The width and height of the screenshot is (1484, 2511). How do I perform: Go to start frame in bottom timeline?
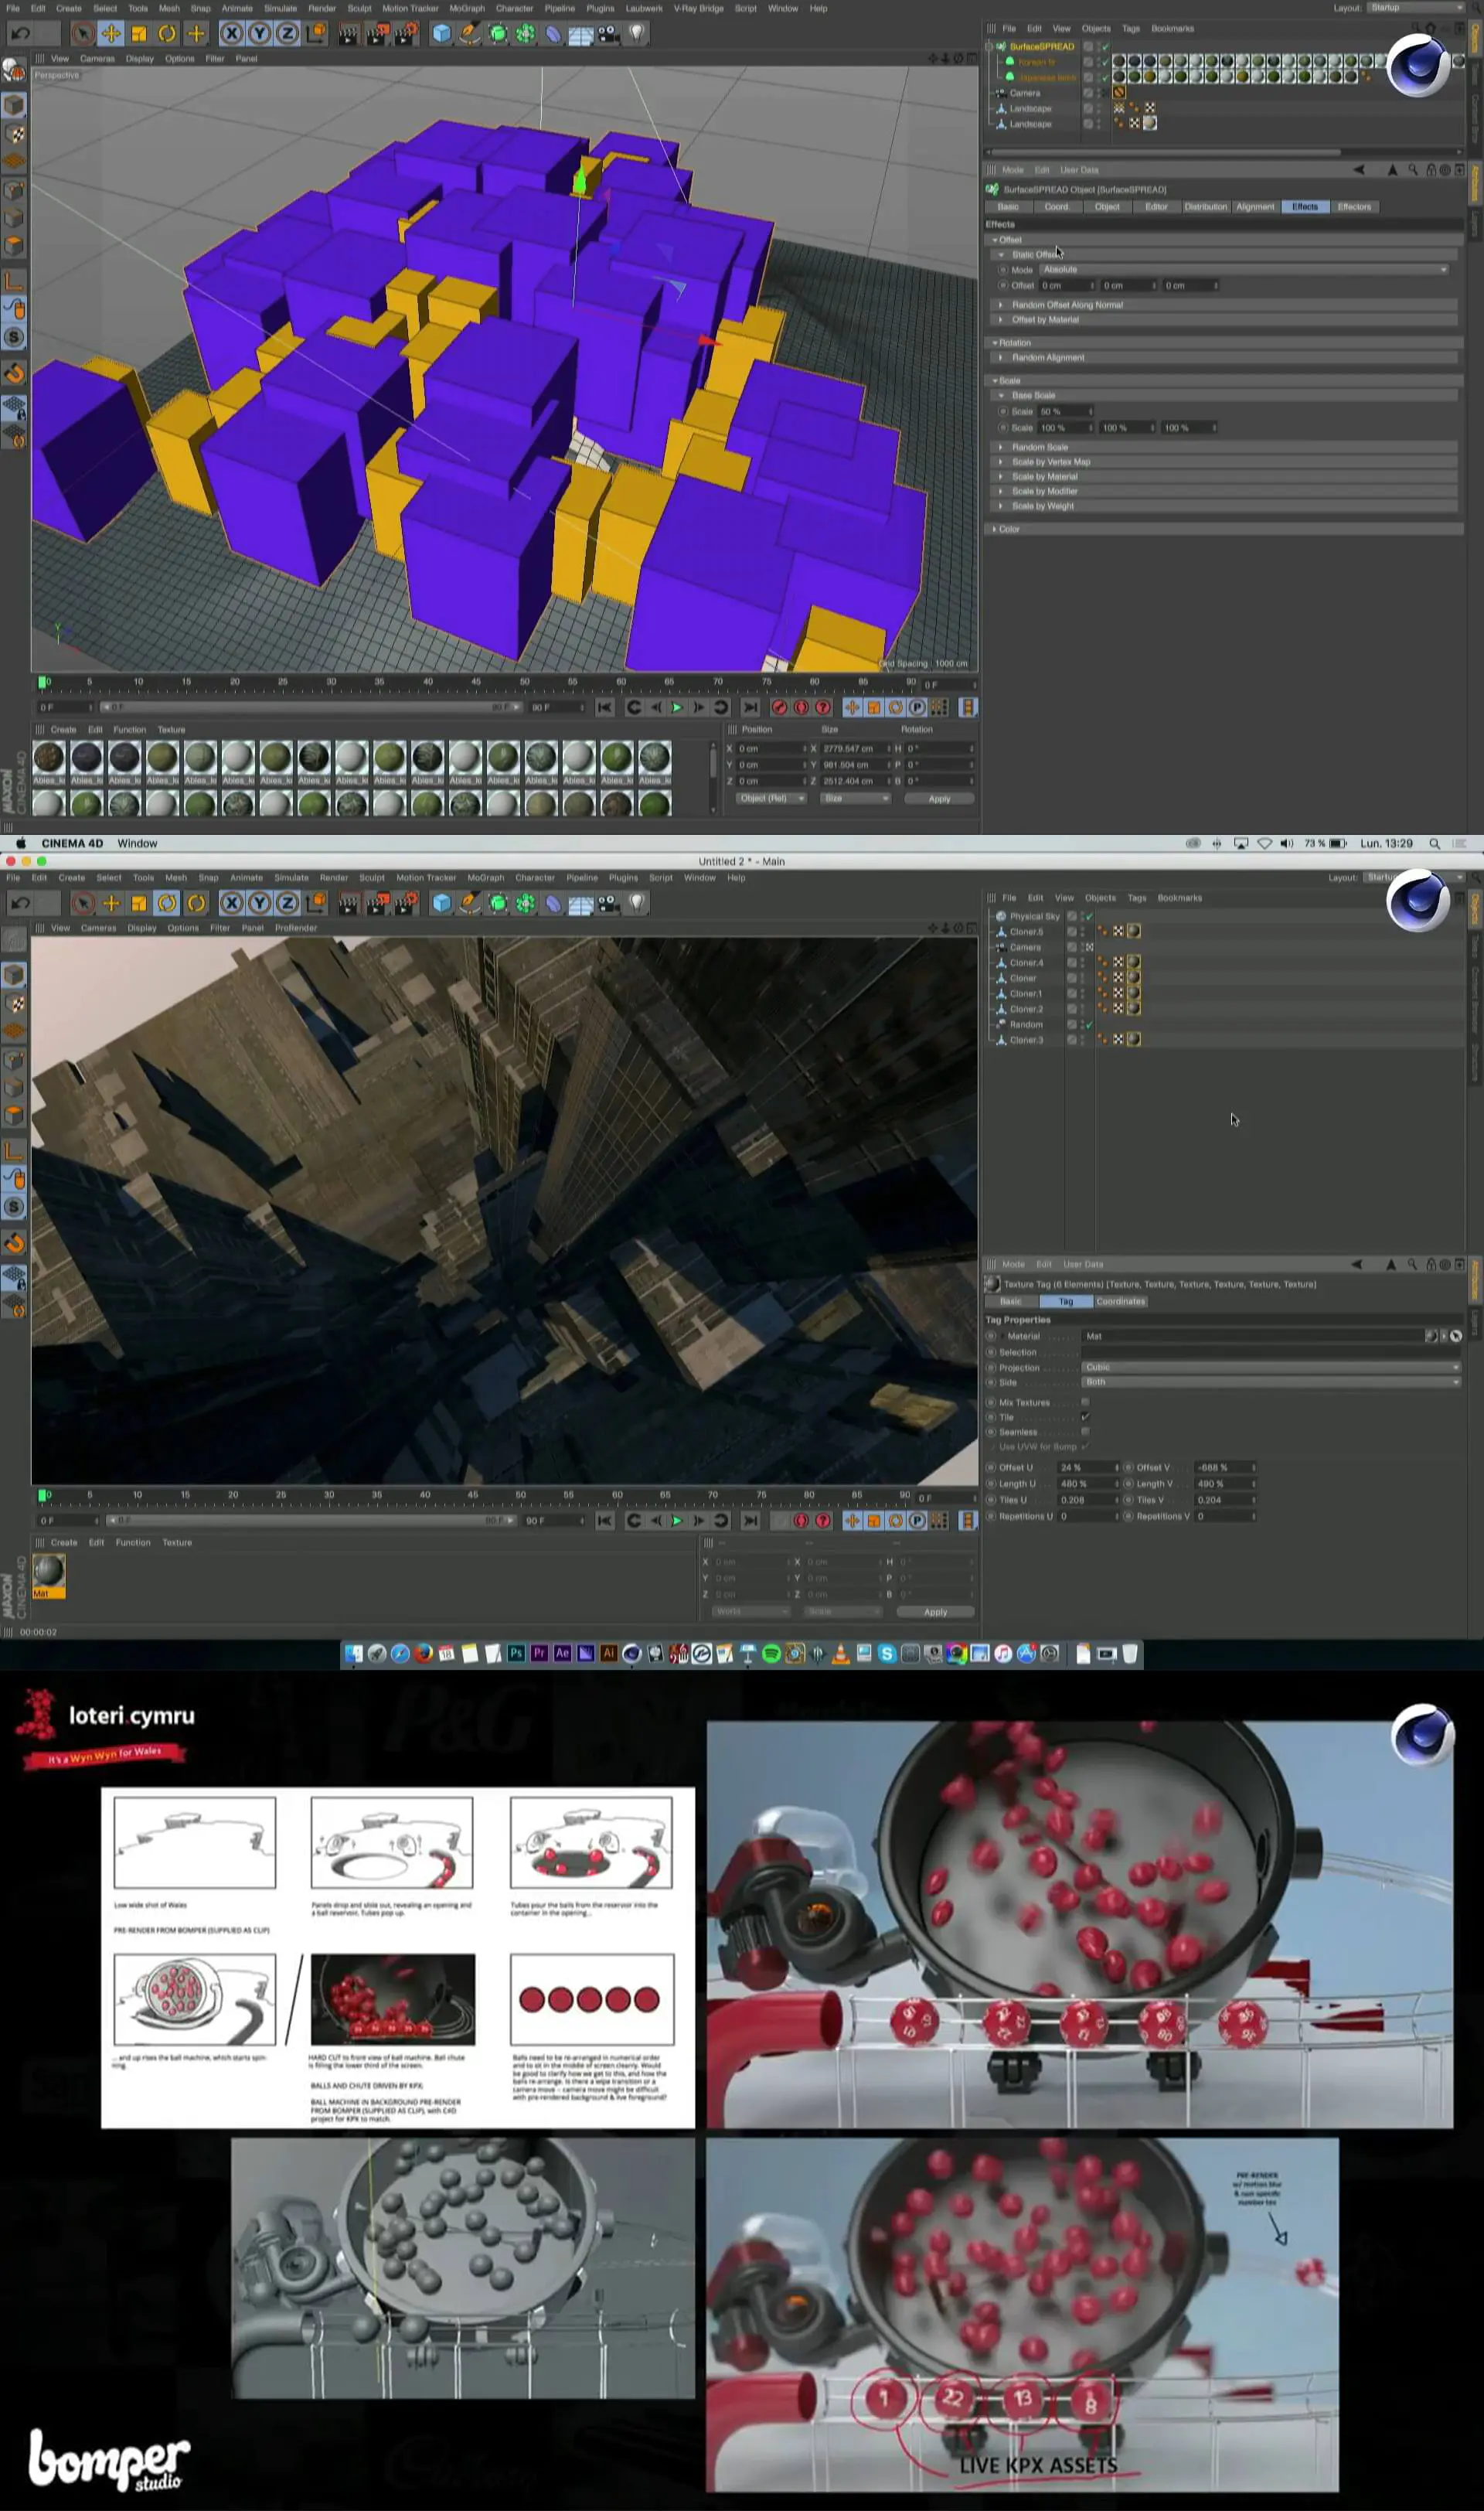(605, 1520)
